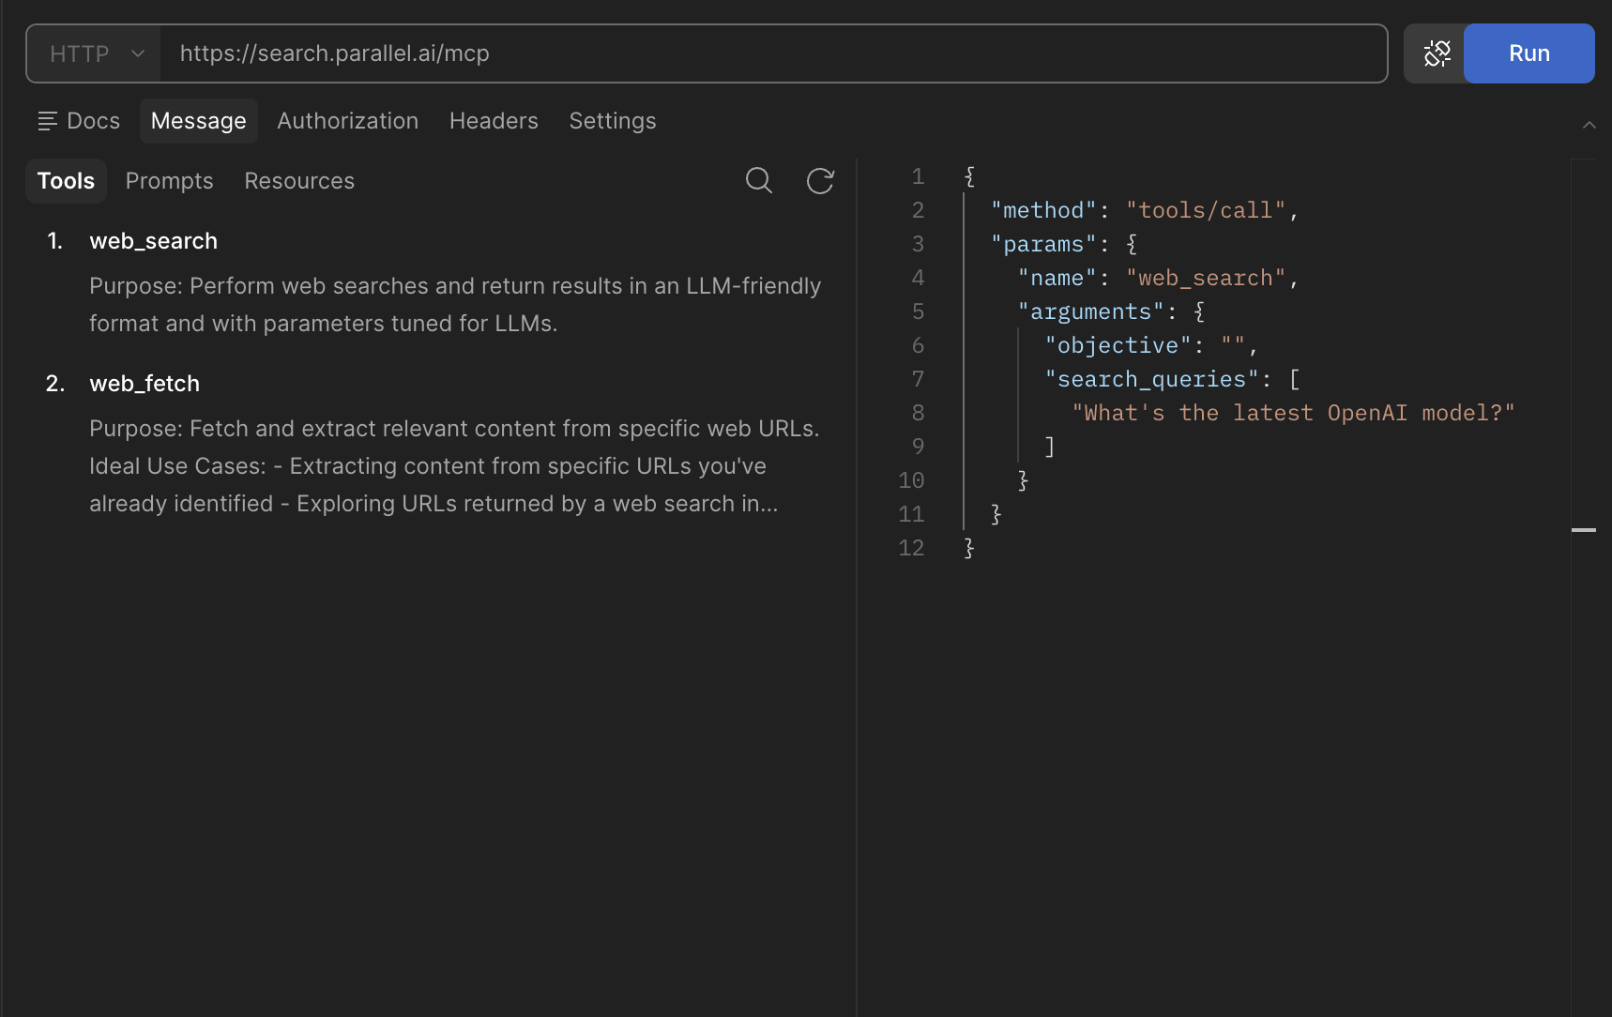1612x1017 pixels.
Task: Place the cursor in the empty objective value
Action: tap(1233, 346)
